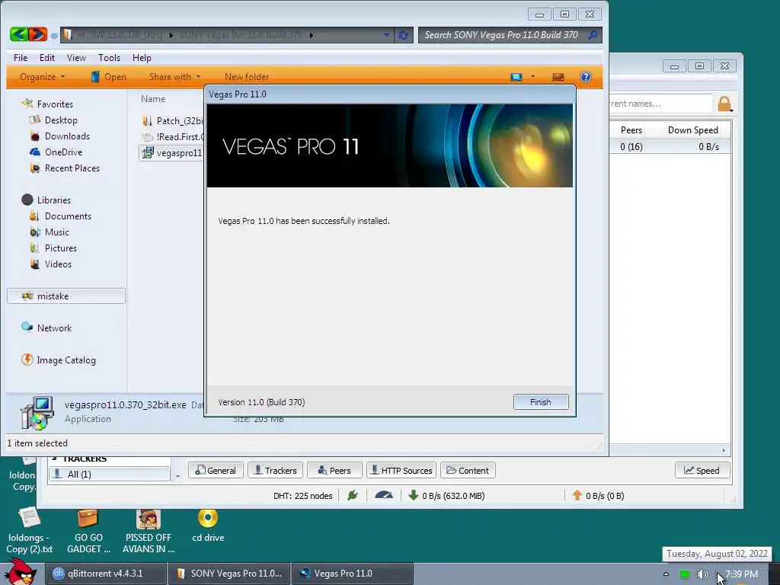Open the PISSED OFF AVIANS desktop icon
Screen dimensions: 780x585
coord(149,531)
